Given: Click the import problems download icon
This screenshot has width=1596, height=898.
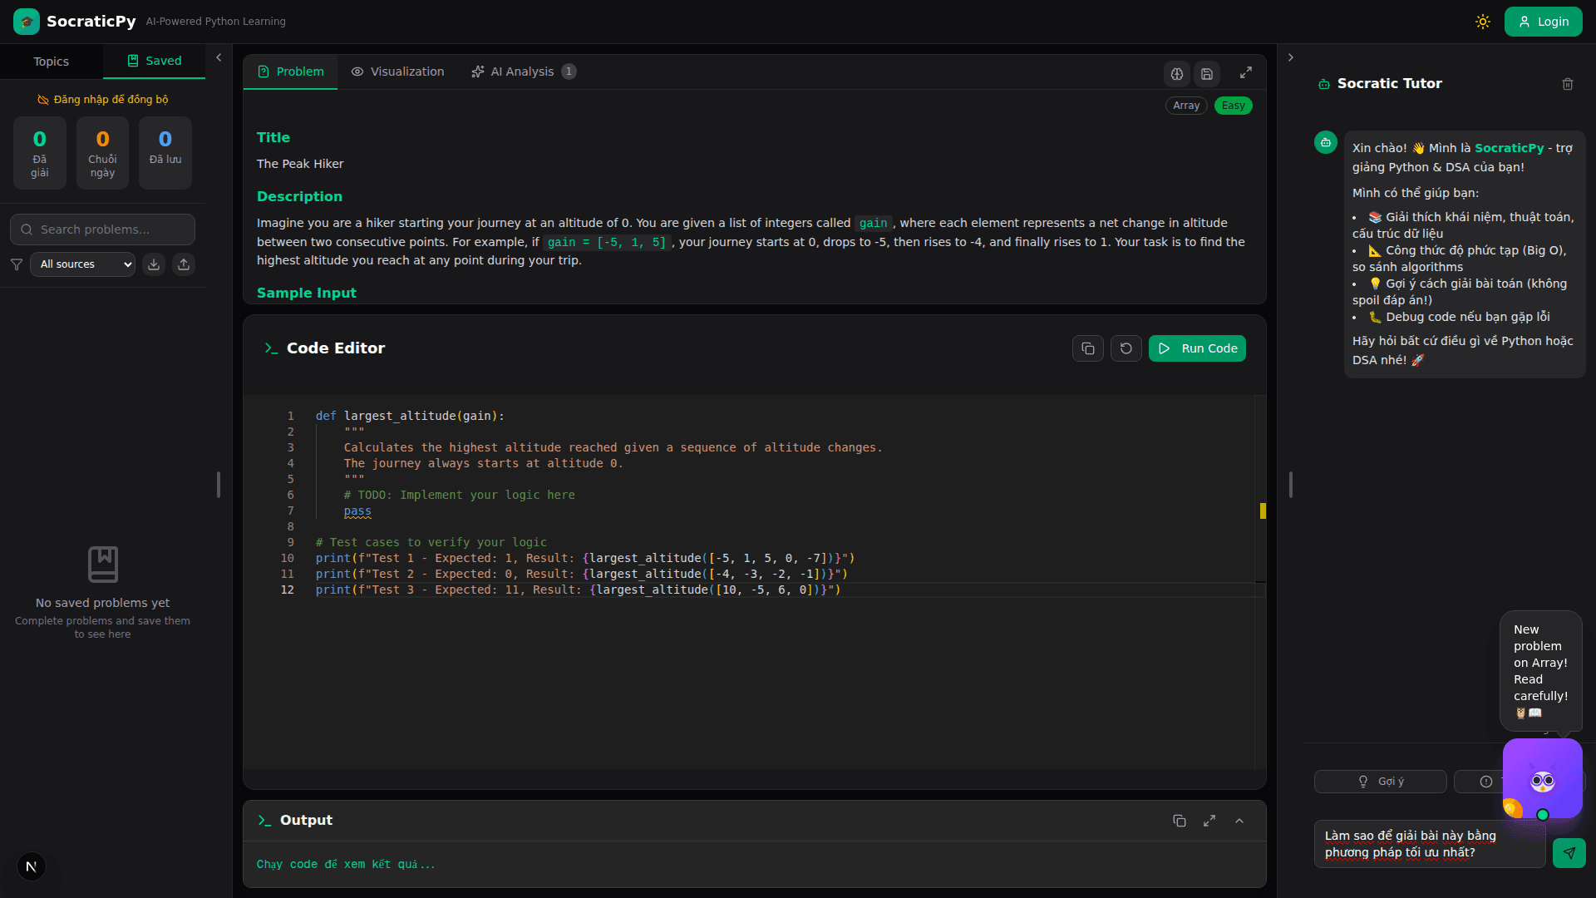Looking at the screenshot, I should click(x=154, y=264).
